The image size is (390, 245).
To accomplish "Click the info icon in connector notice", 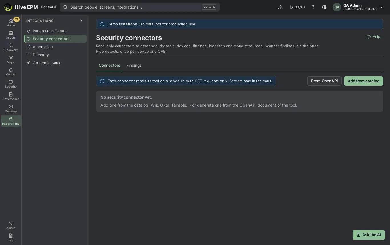I will click(x=102, y=81).
